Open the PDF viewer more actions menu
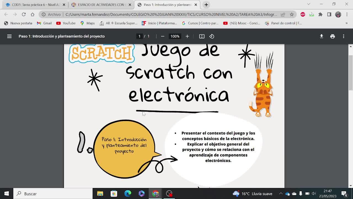 pyautogui.click(x=344, y=36)
